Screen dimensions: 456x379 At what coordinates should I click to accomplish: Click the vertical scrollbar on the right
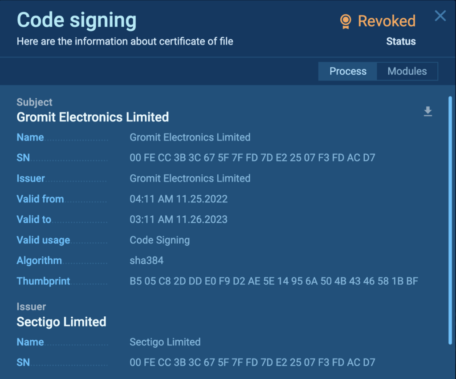450,218
